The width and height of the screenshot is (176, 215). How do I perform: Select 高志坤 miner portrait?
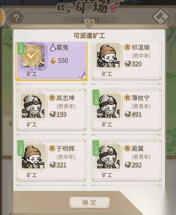tap(33, 106)
